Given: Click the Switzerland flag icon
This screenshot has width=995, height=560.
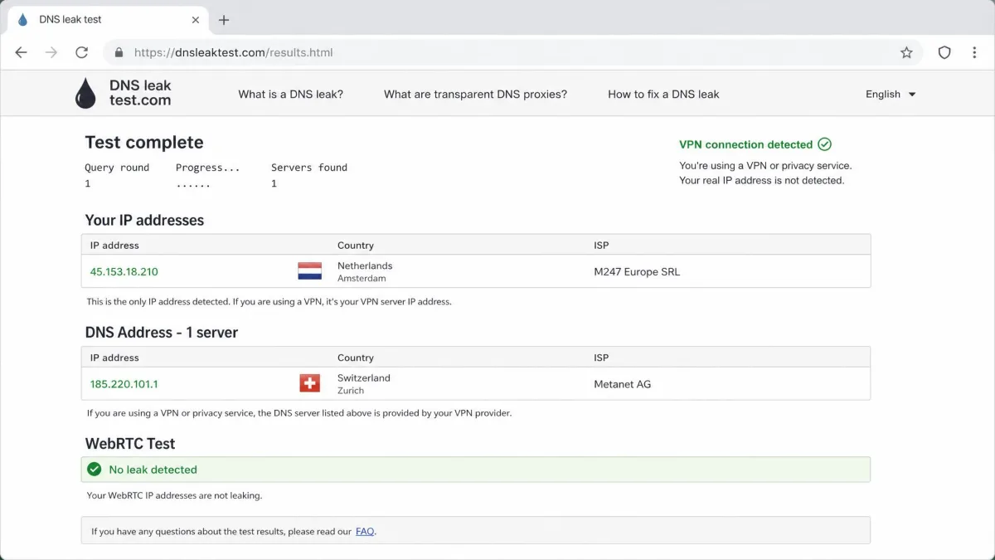Looking at the screenshot, I should point(309,383).
